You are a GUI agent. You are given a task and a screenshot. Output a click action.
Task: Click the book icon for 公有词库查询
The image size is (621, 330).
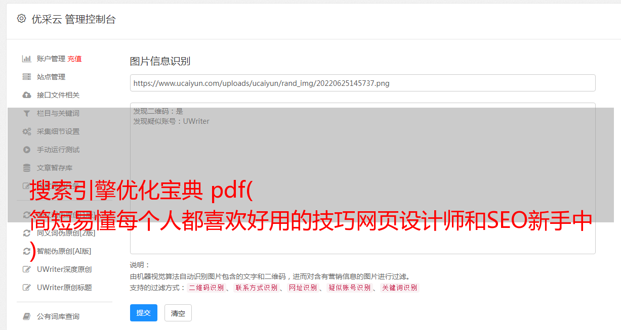click(27, 316)
